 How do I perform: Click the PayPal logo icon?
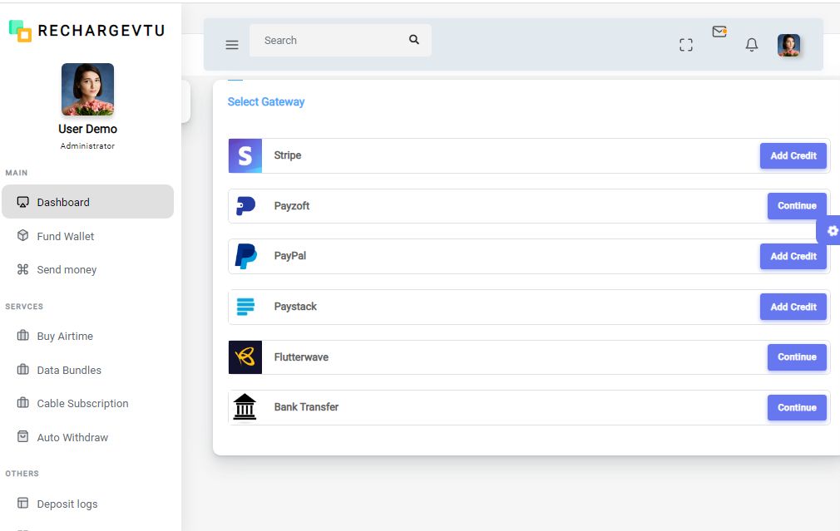(x=246, y=256)
